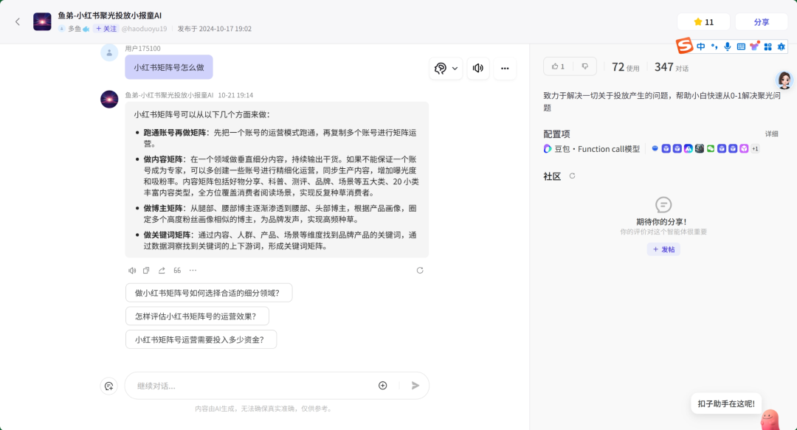Add an attachment with the plus circle icon
Screen dimensions: 797x430
(383, 386)
